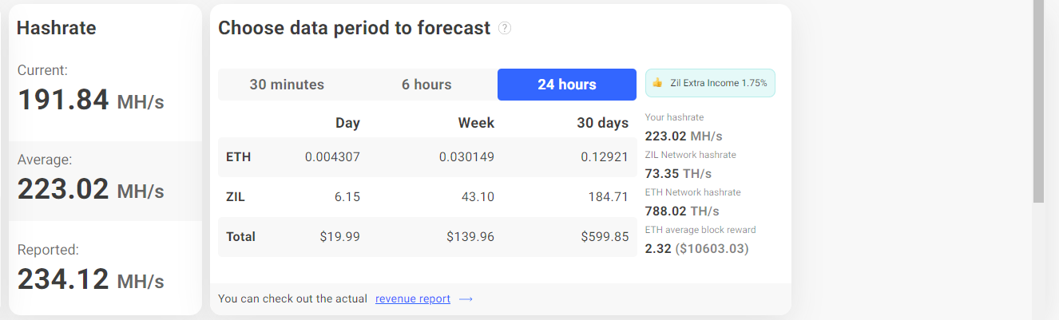Click the Day column header
The width and height of the screenshot is (1059, 320).
(347, 123)
